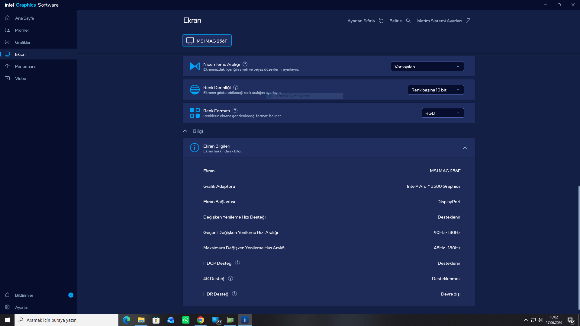
Task: Show help for Nicemleme Aralığı
Action: 245,64
